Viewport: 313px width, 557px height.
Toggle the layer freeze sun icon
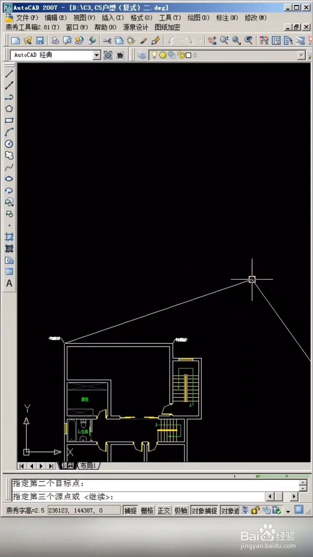[x=163, y=55]
